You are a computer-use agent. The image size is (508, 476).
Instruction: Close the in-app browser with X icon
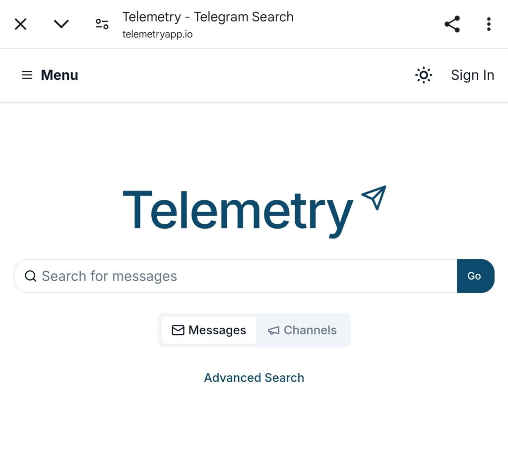20,24
